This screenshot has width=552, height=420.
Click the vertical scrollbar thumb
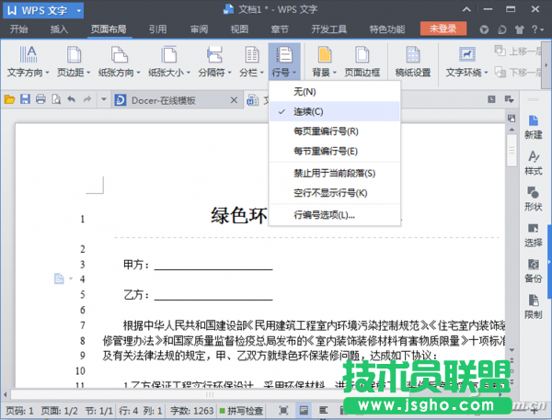click(x=512, y=151)
